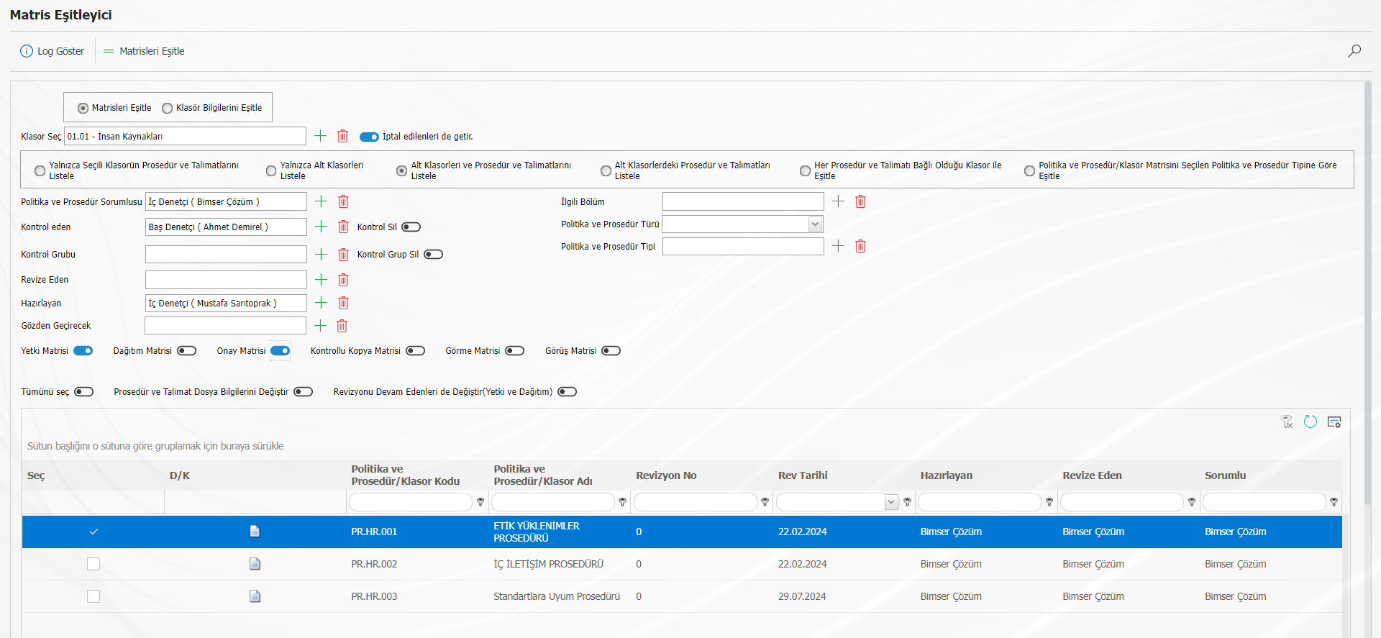1381x638 pixels.
Task: Add Politika ve Prosedür Tipi with plus icon
Action: tap(839, 246)
